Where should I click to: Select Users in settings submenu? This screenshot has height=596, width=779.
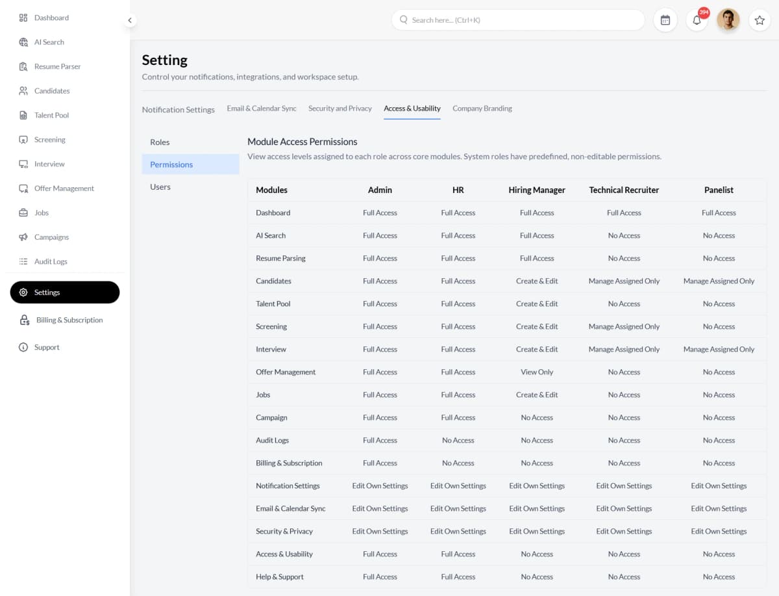pos(160,187)
